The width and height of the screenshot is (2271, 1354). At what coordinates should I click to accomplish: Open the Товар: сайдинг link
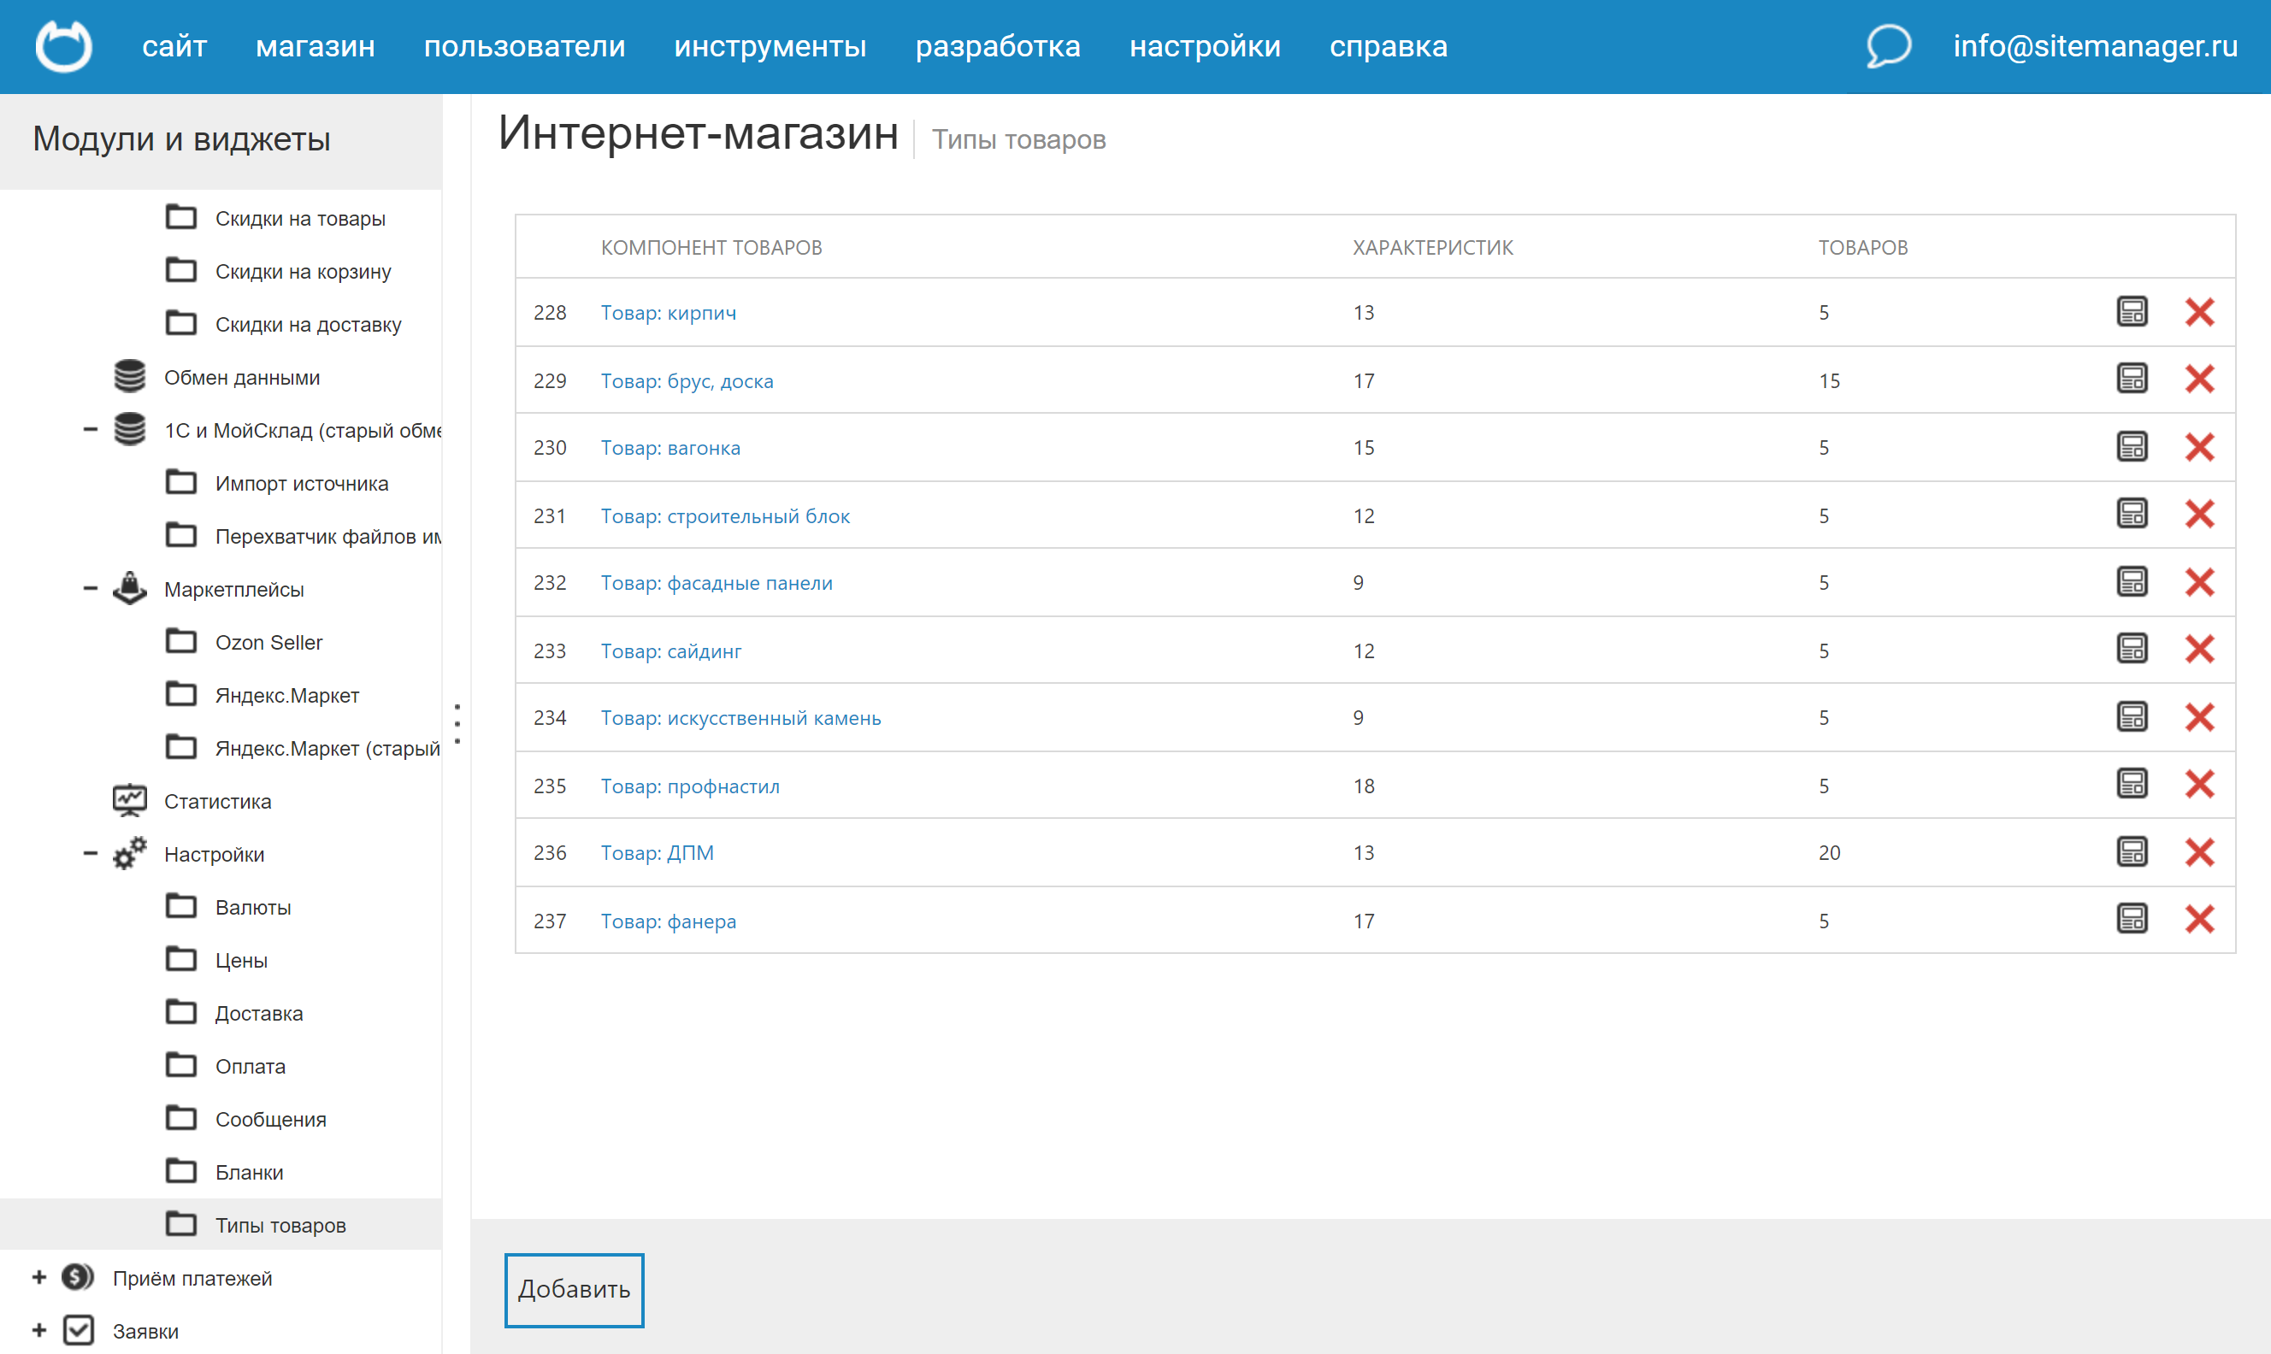(671, 651)
